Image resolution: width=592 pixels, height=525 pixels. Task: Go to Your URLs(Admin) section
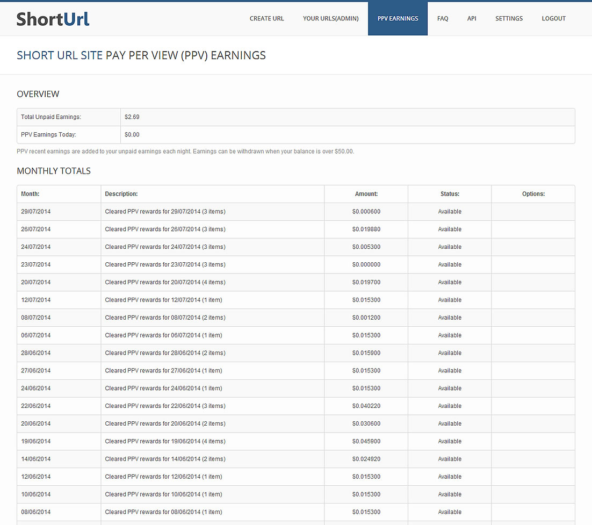click(330, 19)
